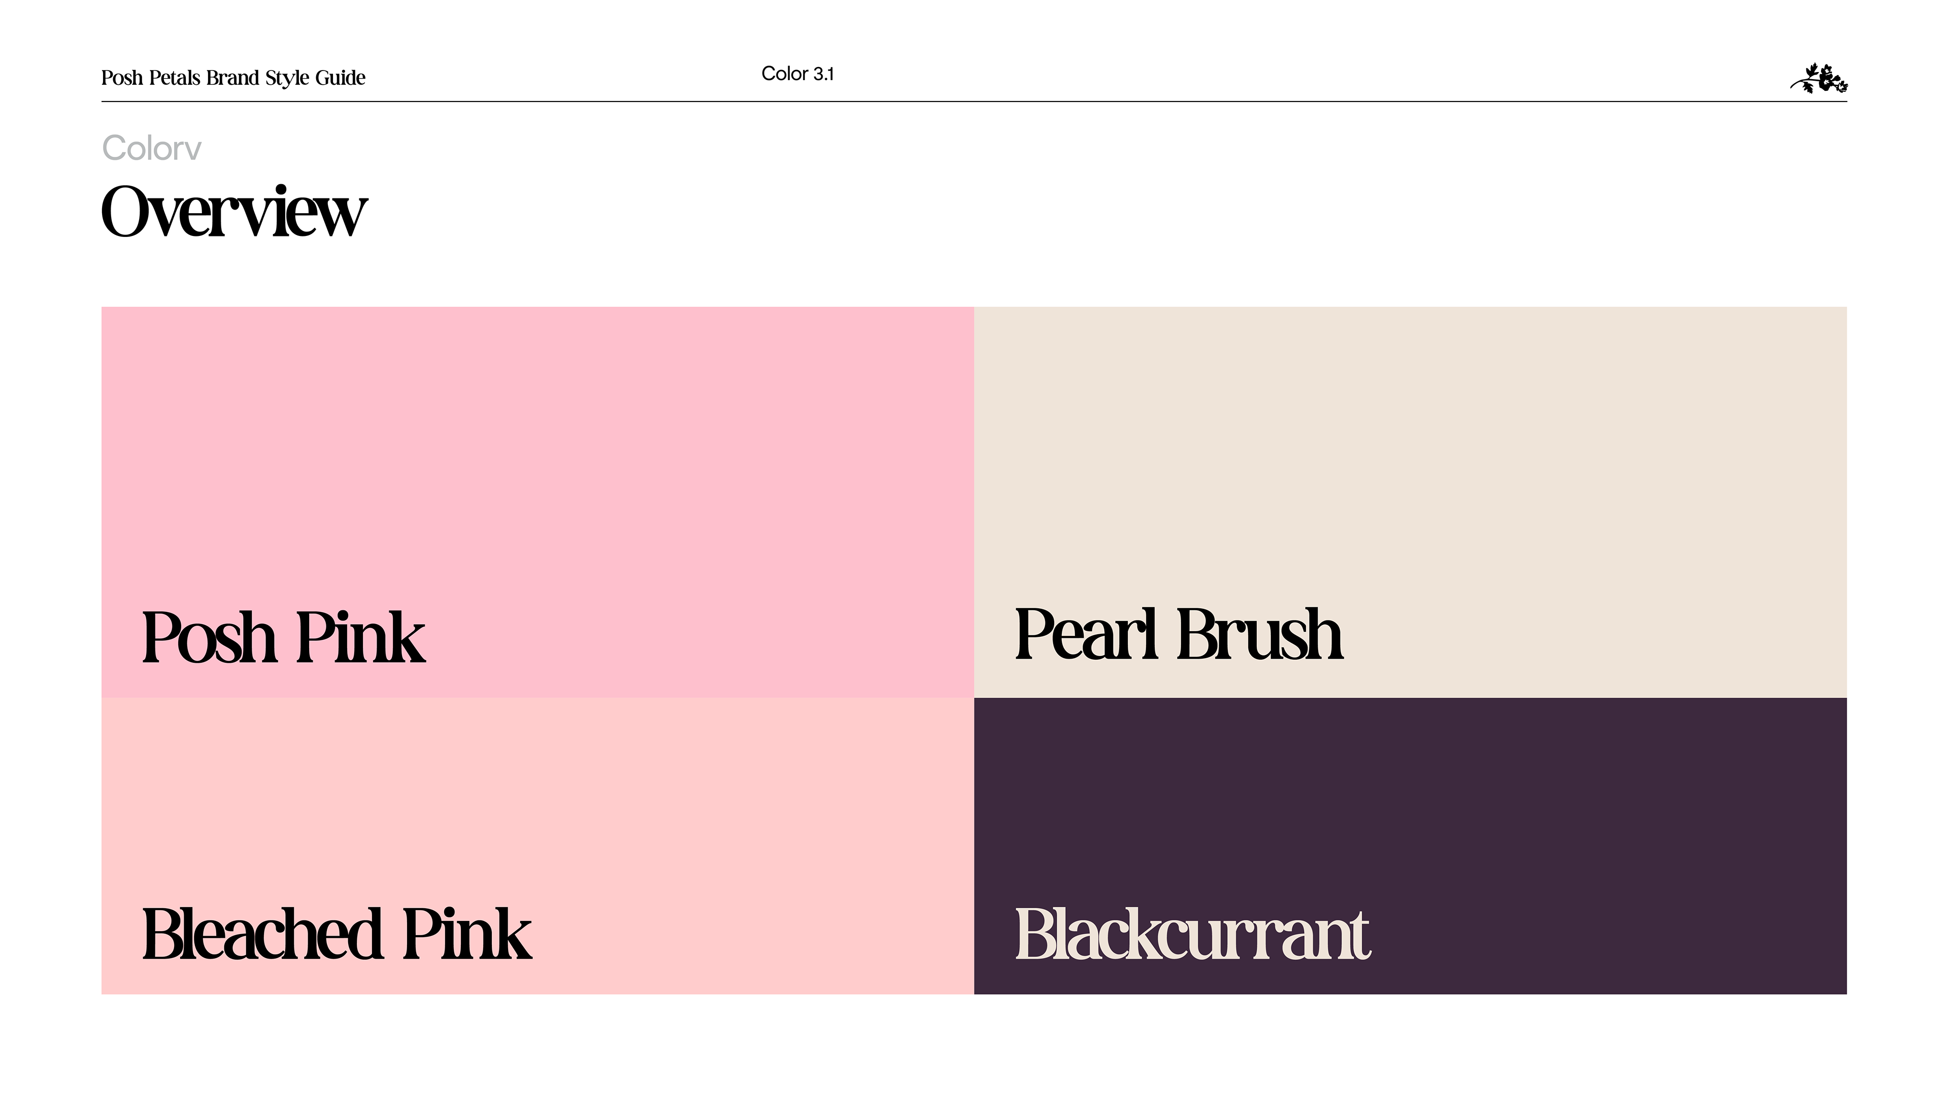Image resolution: width=1949 pixels, height=1096 pixels.
Task: Click the 'Overview' heading
Action: (234, 210)
